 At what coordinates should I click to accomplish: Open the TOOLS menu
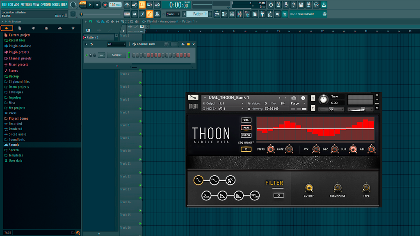pos(56,5)
